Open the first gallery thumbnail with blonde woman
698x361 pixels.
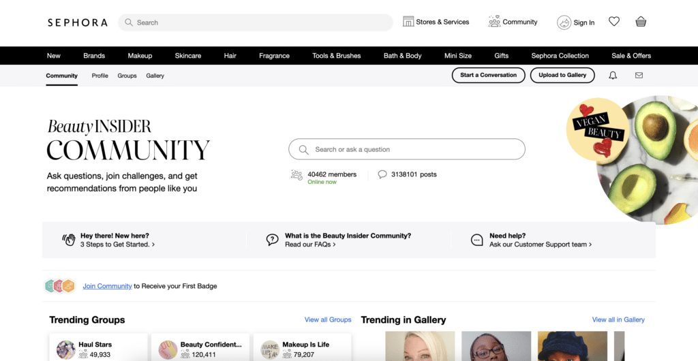pyautogui.click(x=420, y=346)
